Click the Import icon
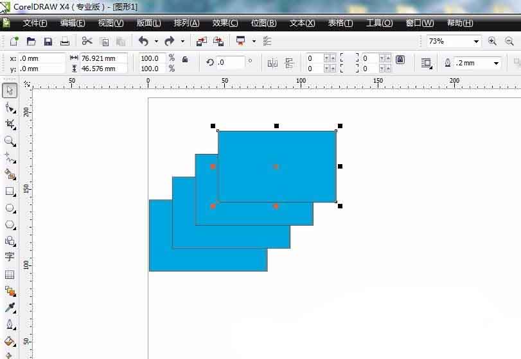 [201, 41]
